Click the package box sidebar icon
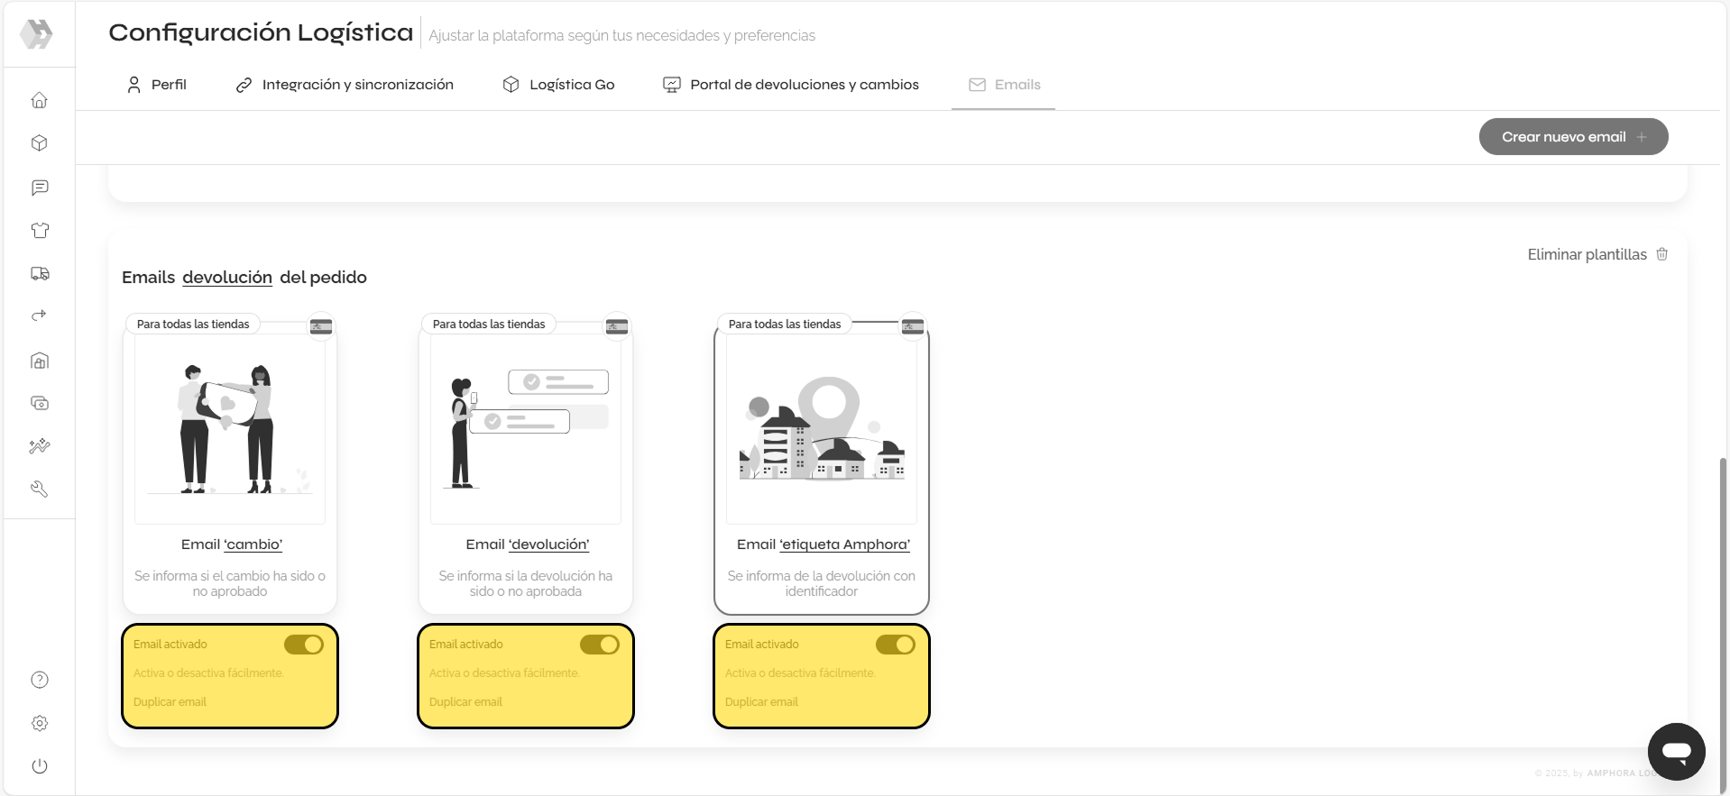 [39, 143]
